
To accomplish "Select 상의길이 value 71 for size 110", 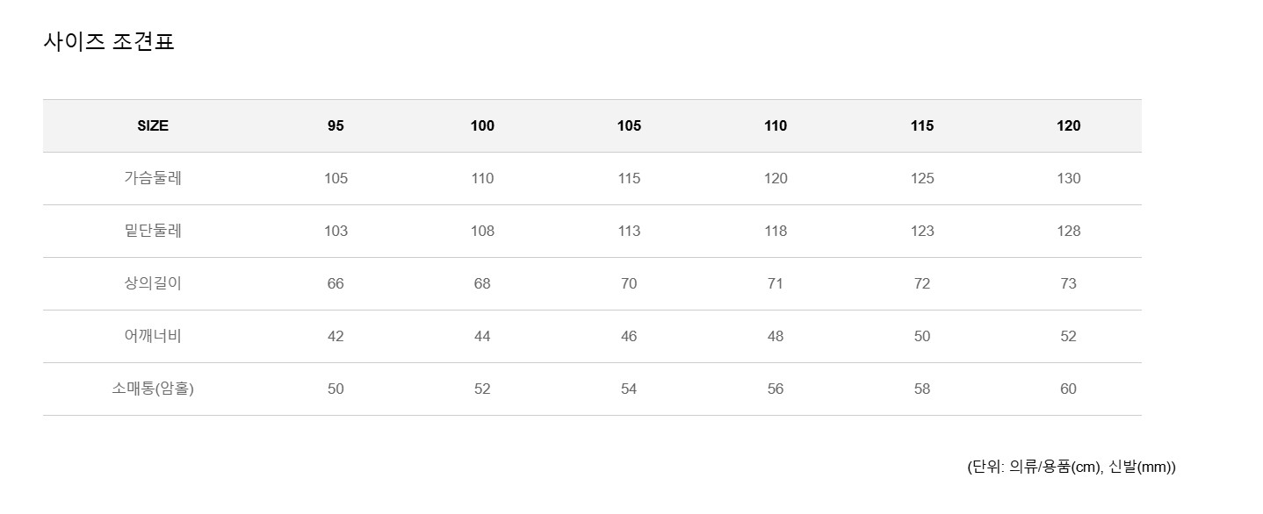I will coord(776,283).
